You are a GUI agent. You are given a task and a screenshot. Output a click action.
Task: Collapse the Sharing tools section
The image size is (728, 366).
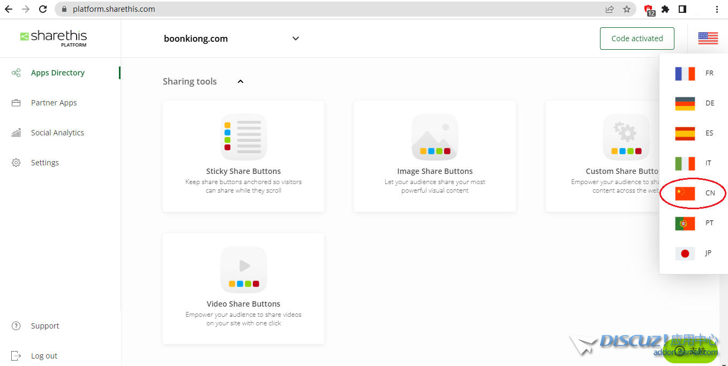tap(241, 81)
